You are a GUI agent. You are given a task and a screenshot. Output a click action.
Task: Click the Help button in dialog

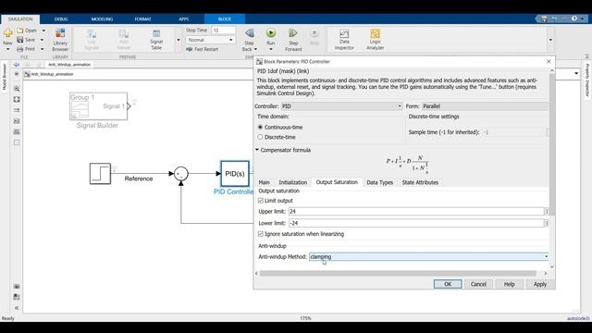point(509,284)
